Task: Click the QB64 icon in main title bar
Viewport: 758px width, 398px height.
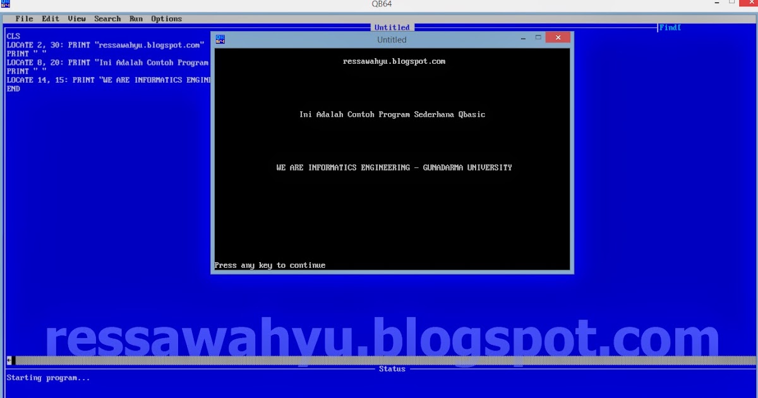Action: coord(5,4)
